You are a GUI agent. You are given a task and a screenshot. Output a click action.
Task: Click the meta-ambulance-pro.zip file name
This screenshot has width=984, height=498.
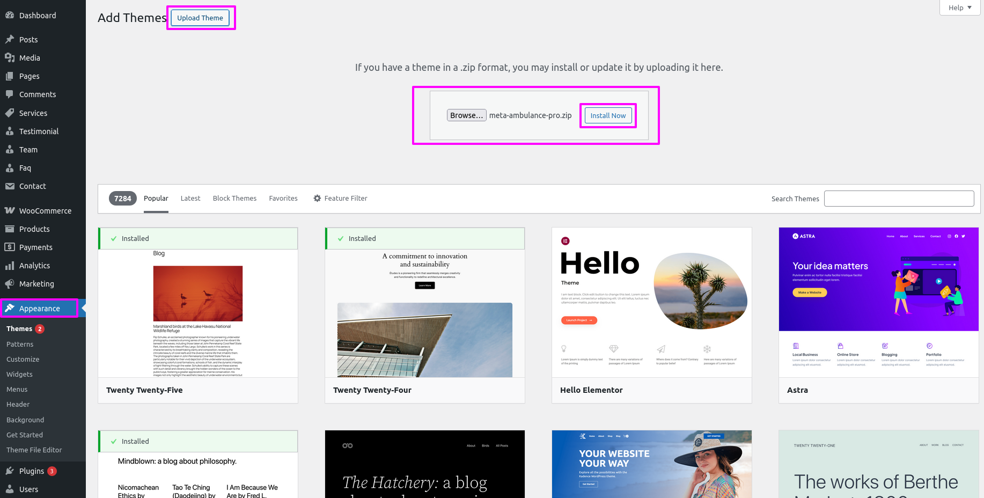[530, 115]
